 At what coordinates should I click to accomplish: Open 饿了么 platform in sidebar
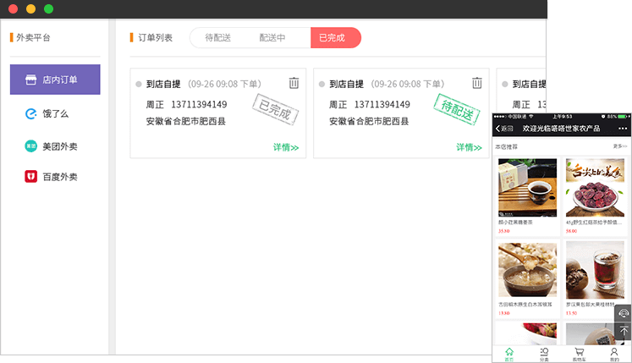point(54,113)
